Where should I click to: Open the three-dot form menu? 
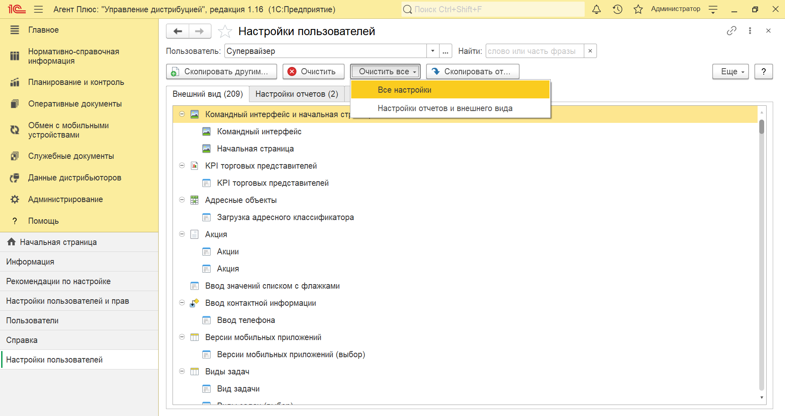[750, 31]
